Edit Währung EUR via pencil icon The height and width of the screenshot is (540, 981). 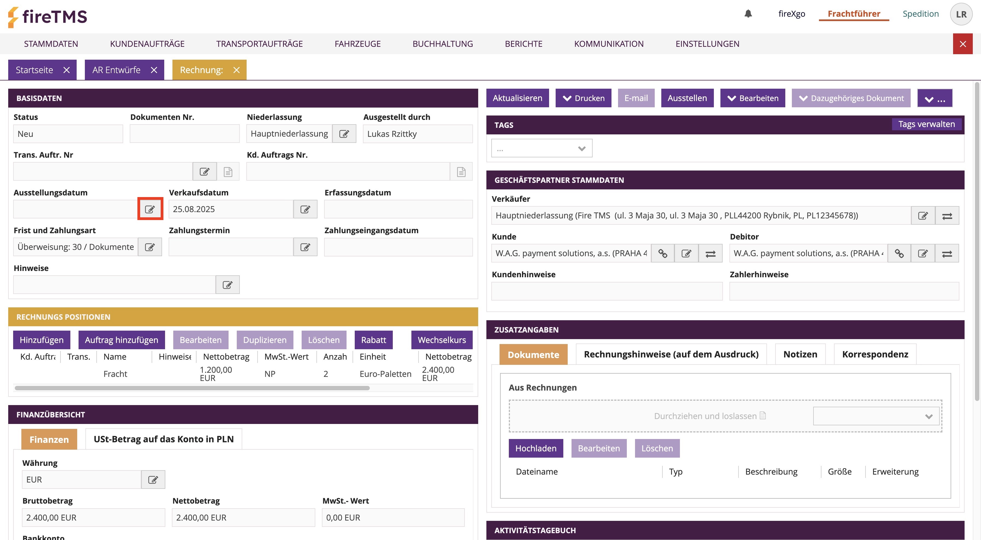click(x=153, y=480)
